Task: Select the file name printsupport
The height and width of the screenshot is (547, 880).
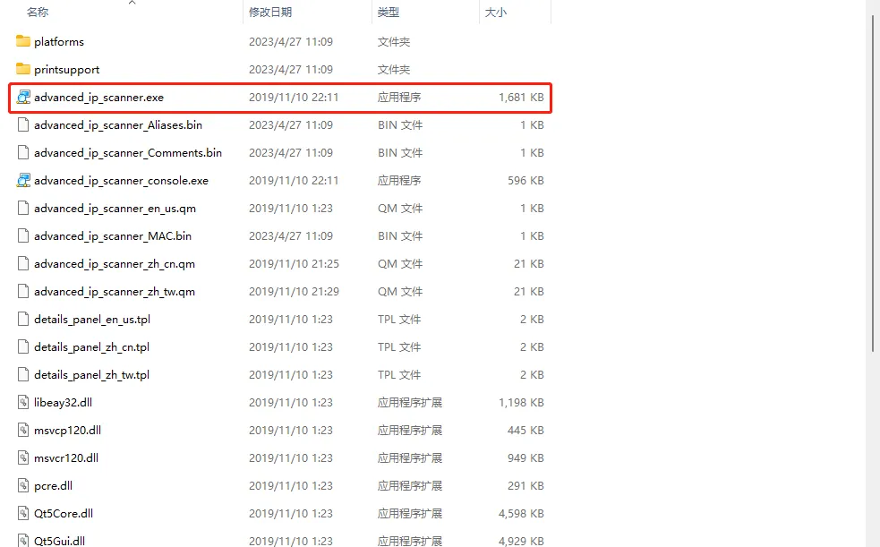Action: (67, 70)
